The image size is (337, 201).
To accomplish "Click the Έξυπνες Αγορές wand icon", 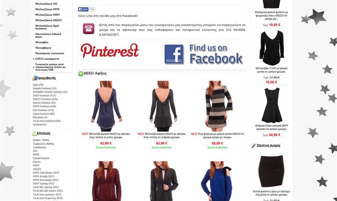I will pyautogui.click(x=254, y=145).
